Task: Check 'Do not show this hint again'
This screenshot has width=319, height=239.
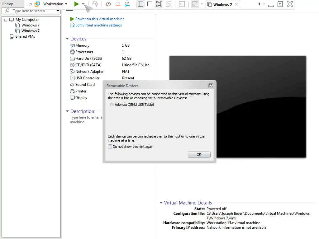Action: [110, 147]
